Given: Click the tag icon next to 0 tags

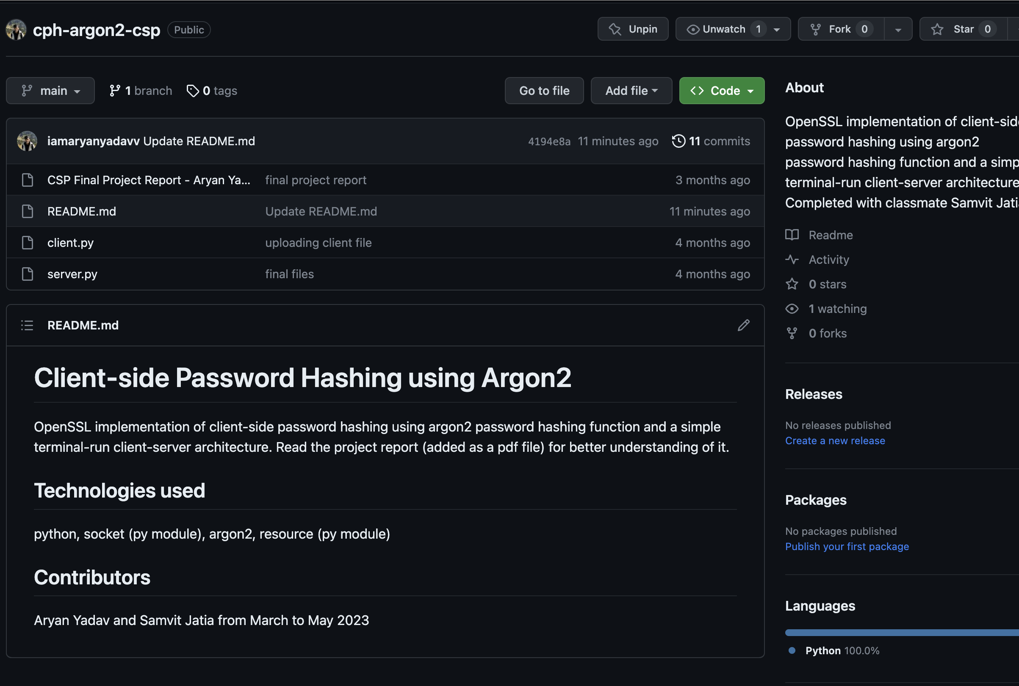Looking at the screenshot, I should [193, 91].
